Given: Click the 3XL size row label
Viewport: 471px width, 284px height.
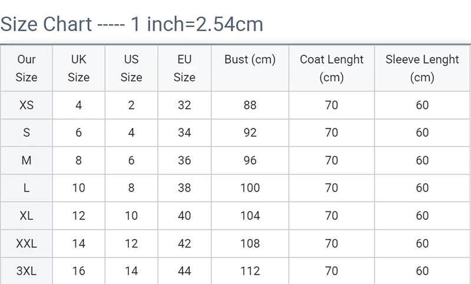Looking at the screenshot, I should pos(26,271).
